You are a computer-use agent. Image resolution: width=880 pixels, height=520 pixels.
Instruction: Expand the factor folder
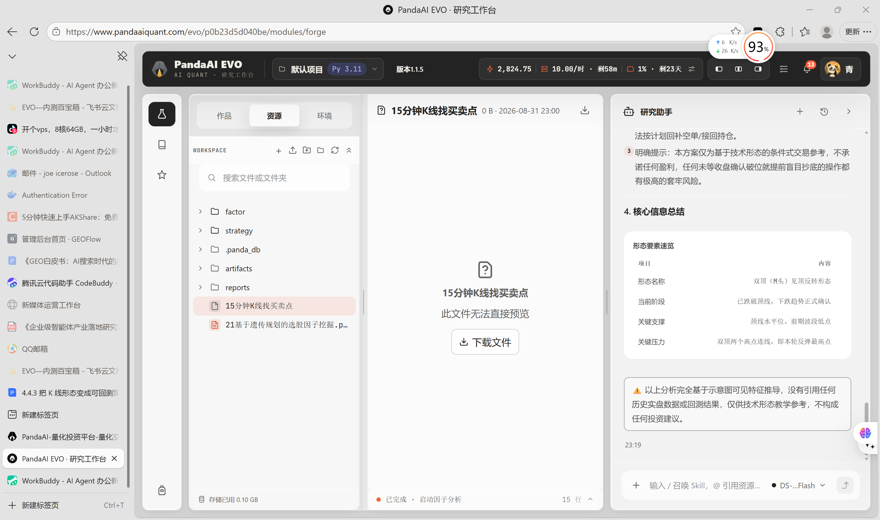click(x=200, y=211)
